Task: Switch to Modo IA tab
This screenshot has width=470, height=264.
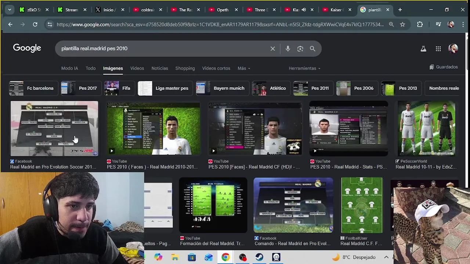Action: pos(69,68)
